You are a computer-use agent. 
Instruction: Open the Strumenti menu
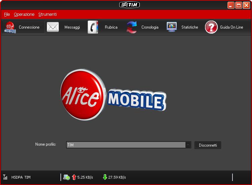click(x=47, y=14)
